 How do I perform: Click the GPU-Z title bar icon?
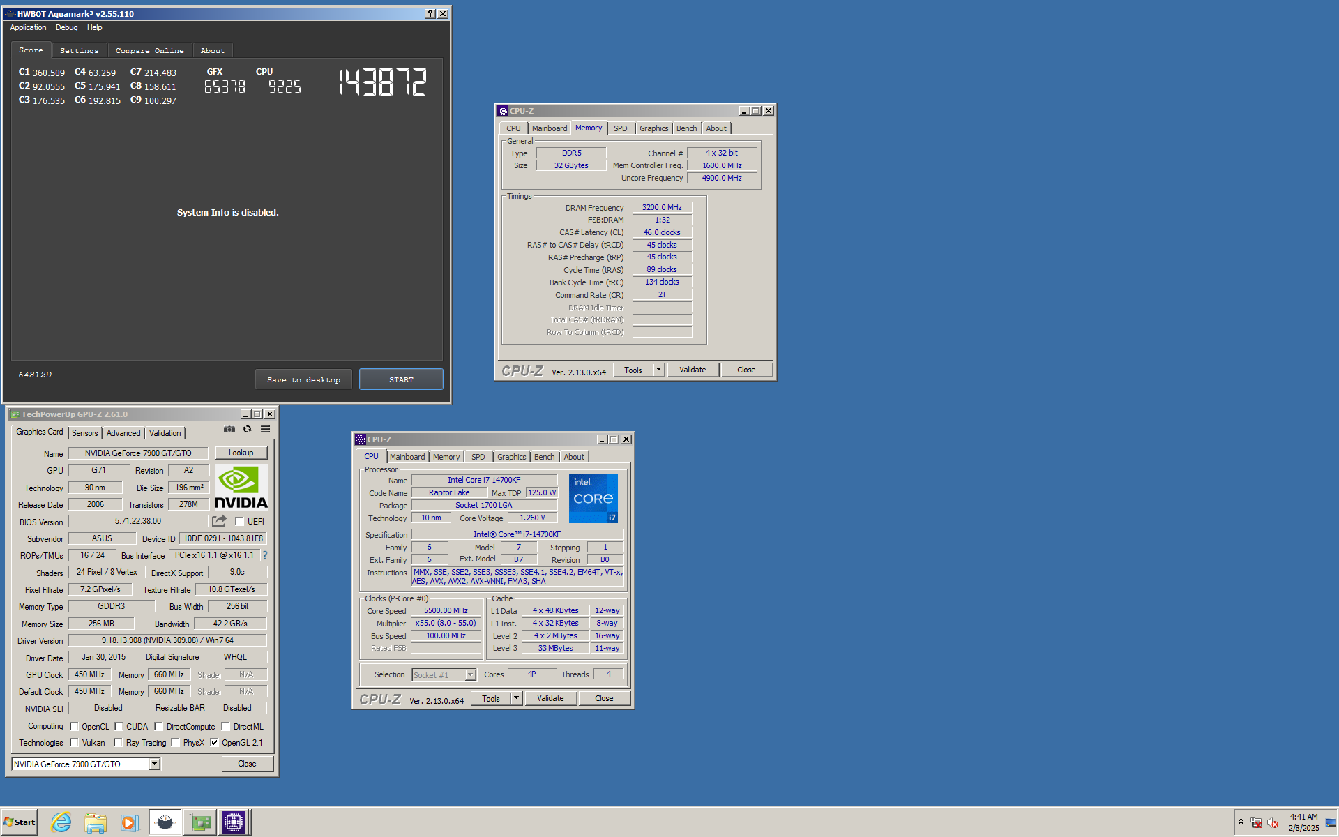(x=15, y=414)
